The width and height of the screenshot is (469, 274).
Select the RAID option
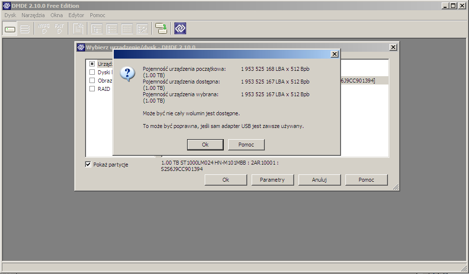92,89
